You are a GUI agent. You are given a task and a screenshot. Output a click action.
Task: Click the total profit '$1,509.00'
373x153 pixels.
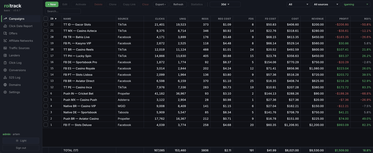click(x=342, y=150)
